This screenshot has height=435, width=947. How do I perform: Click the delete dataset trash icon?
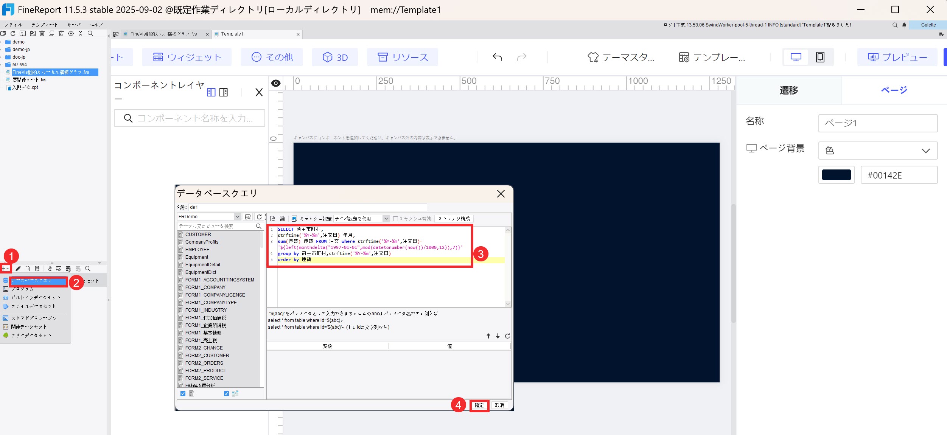(28, 269)
